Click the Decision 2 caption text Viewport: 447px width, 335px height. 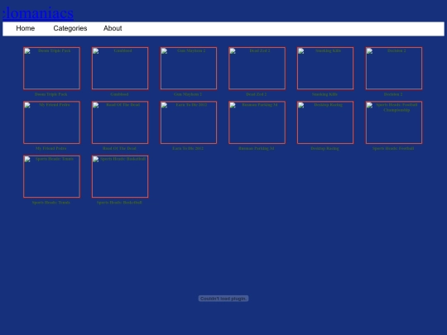point(393,94)
